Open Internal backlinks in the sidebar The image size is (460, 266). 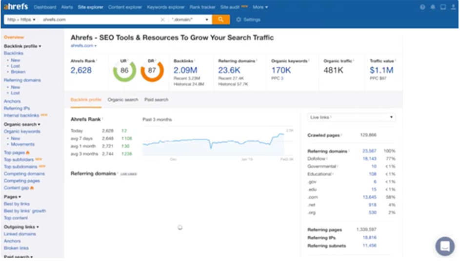pos(21,115)
